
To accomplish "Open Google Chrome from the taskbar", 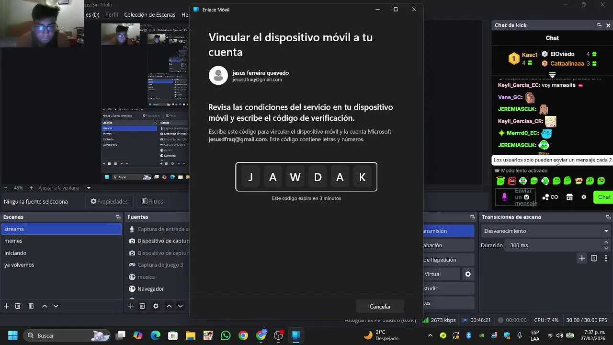I will [243, 335].
